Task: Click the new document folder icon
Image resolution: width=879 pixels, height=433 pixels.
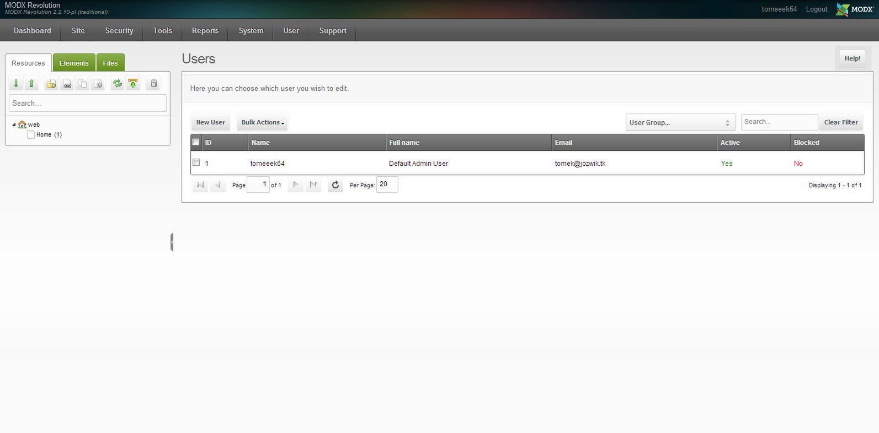Action: tap(51, 84)
